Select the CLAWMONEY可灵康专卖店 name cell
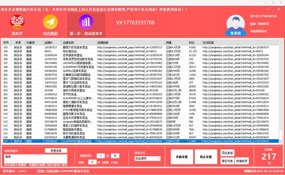 tap(78, 67)
